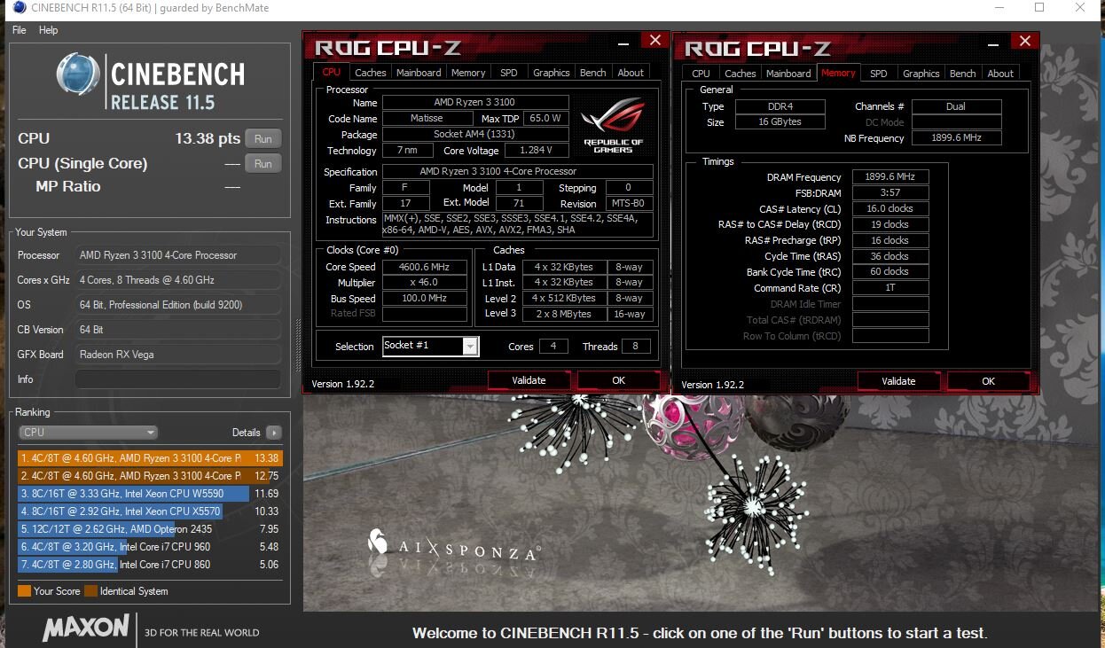Maximize the Cinebench window
The image size is (1105, 648).
click(x=1039, y=8)
